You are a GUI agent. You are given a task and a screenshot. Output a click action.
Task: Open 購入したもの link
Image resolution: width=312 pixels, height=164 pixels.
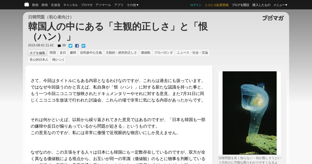tap(261, 5)
